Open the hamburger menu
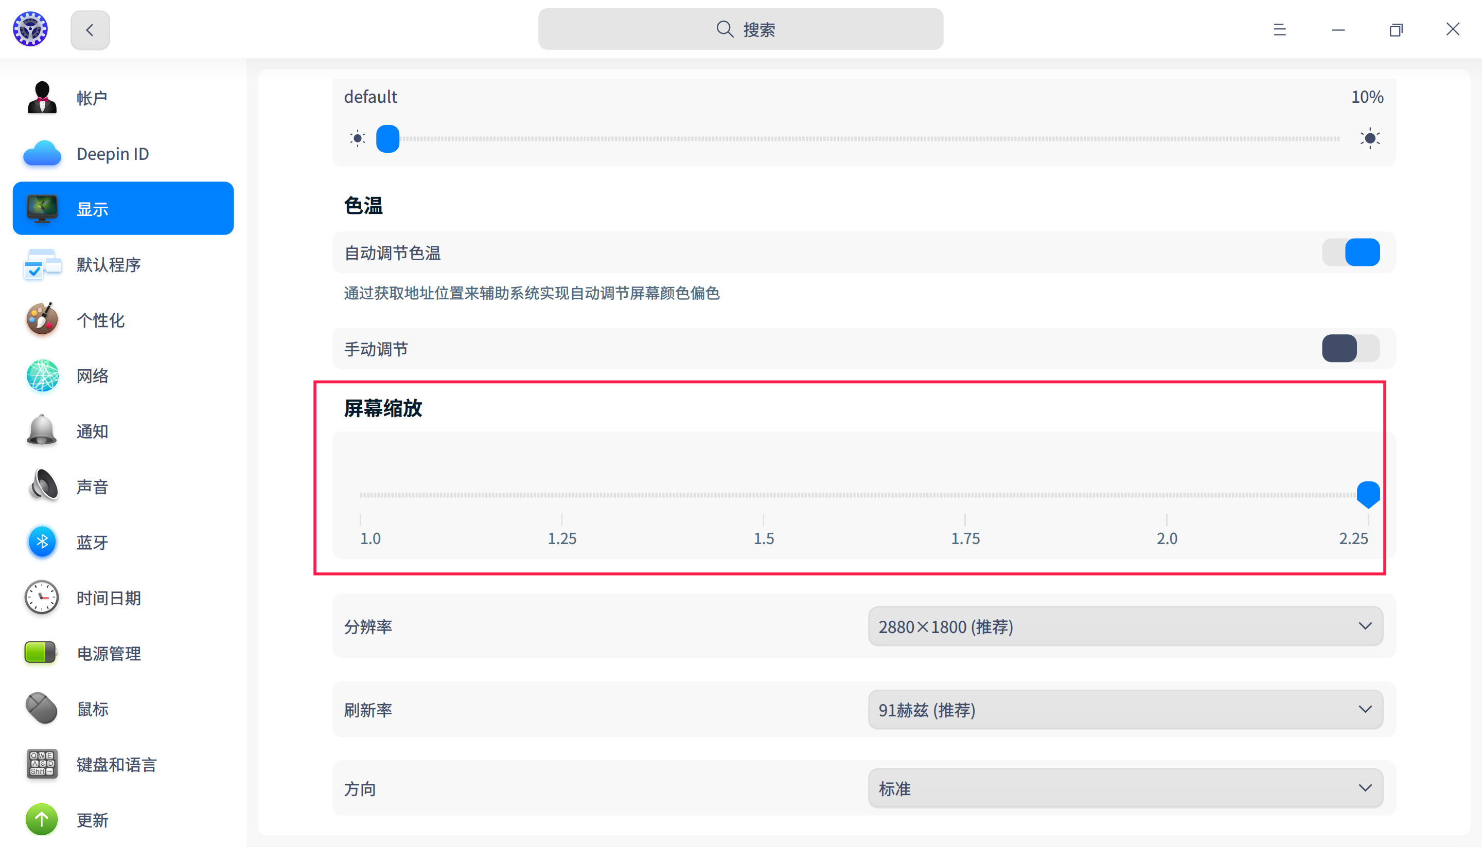The width and height of the screenshot is (1482, 847). coord(1279,29)
